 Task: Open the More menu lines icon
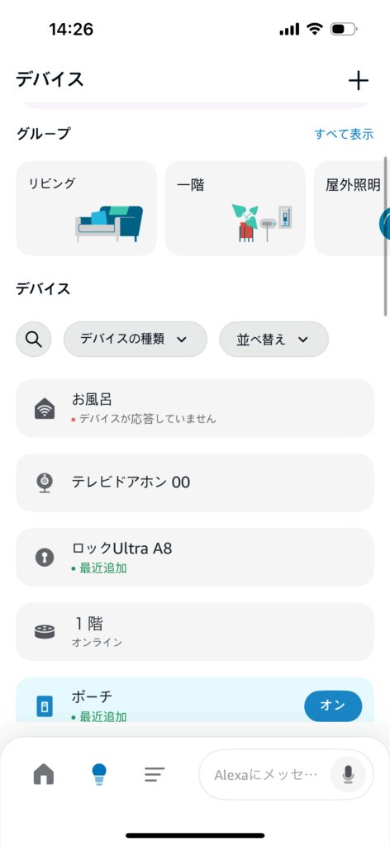155,775
